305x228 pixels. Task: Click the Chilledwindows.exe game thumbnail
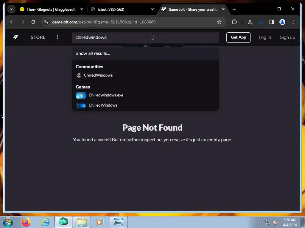coord(81,95)
